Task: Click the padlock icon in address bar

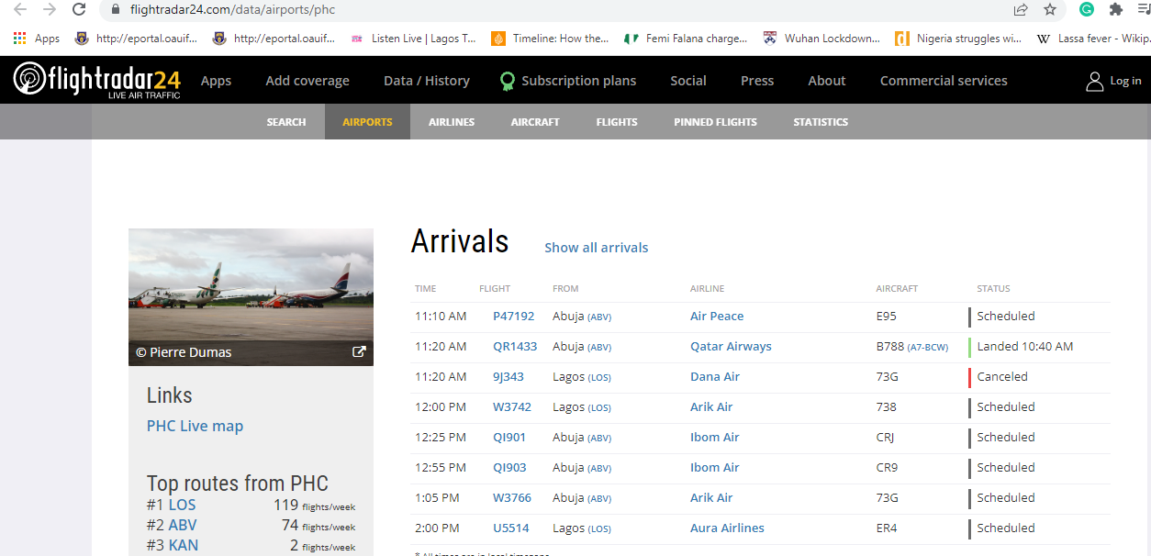Action: (116, 11)
